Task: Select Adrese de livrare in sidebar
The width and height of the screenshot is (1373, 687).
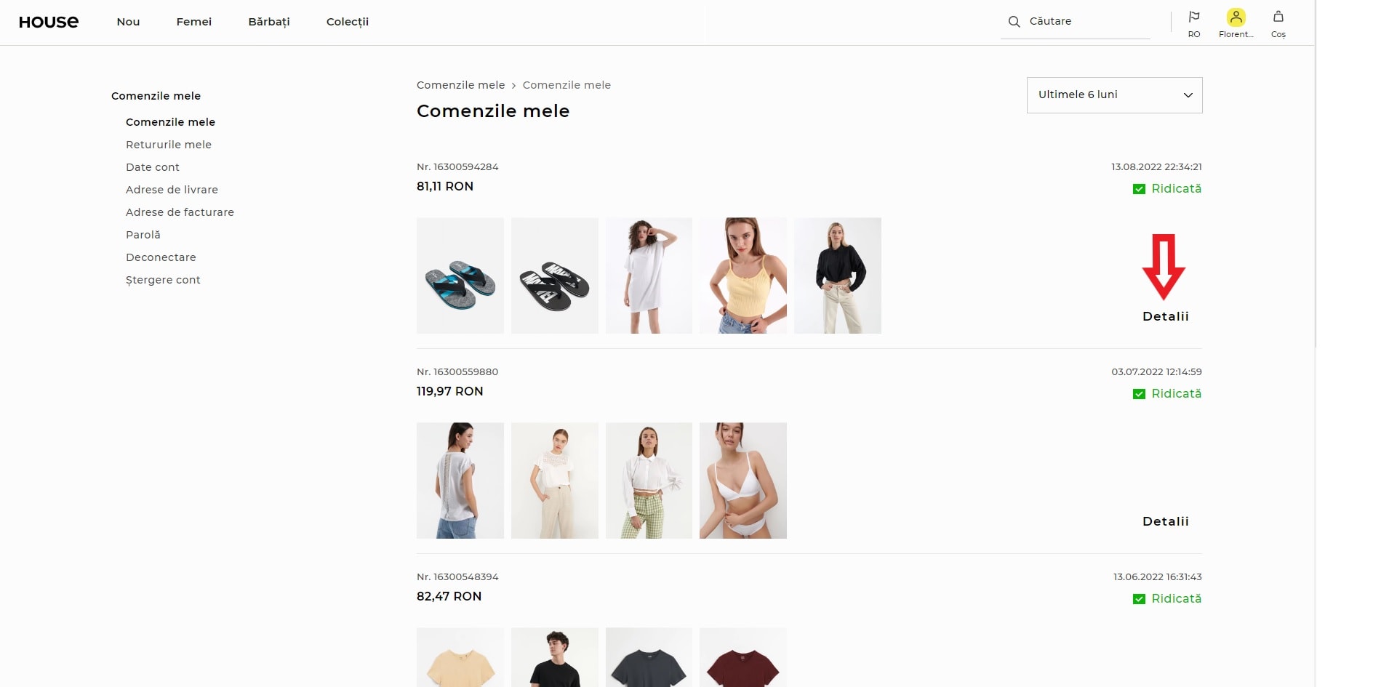Action: click(x=172, y=190)
